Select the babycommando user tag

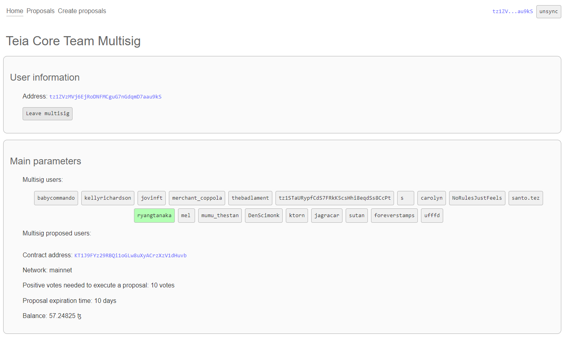(x=56, y=198)
